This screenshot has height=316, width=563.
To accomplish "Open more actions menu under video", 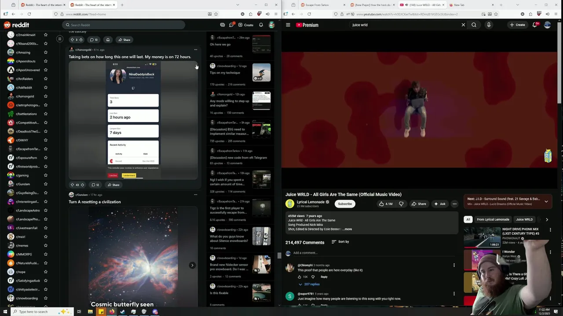I will pos(454,204).
